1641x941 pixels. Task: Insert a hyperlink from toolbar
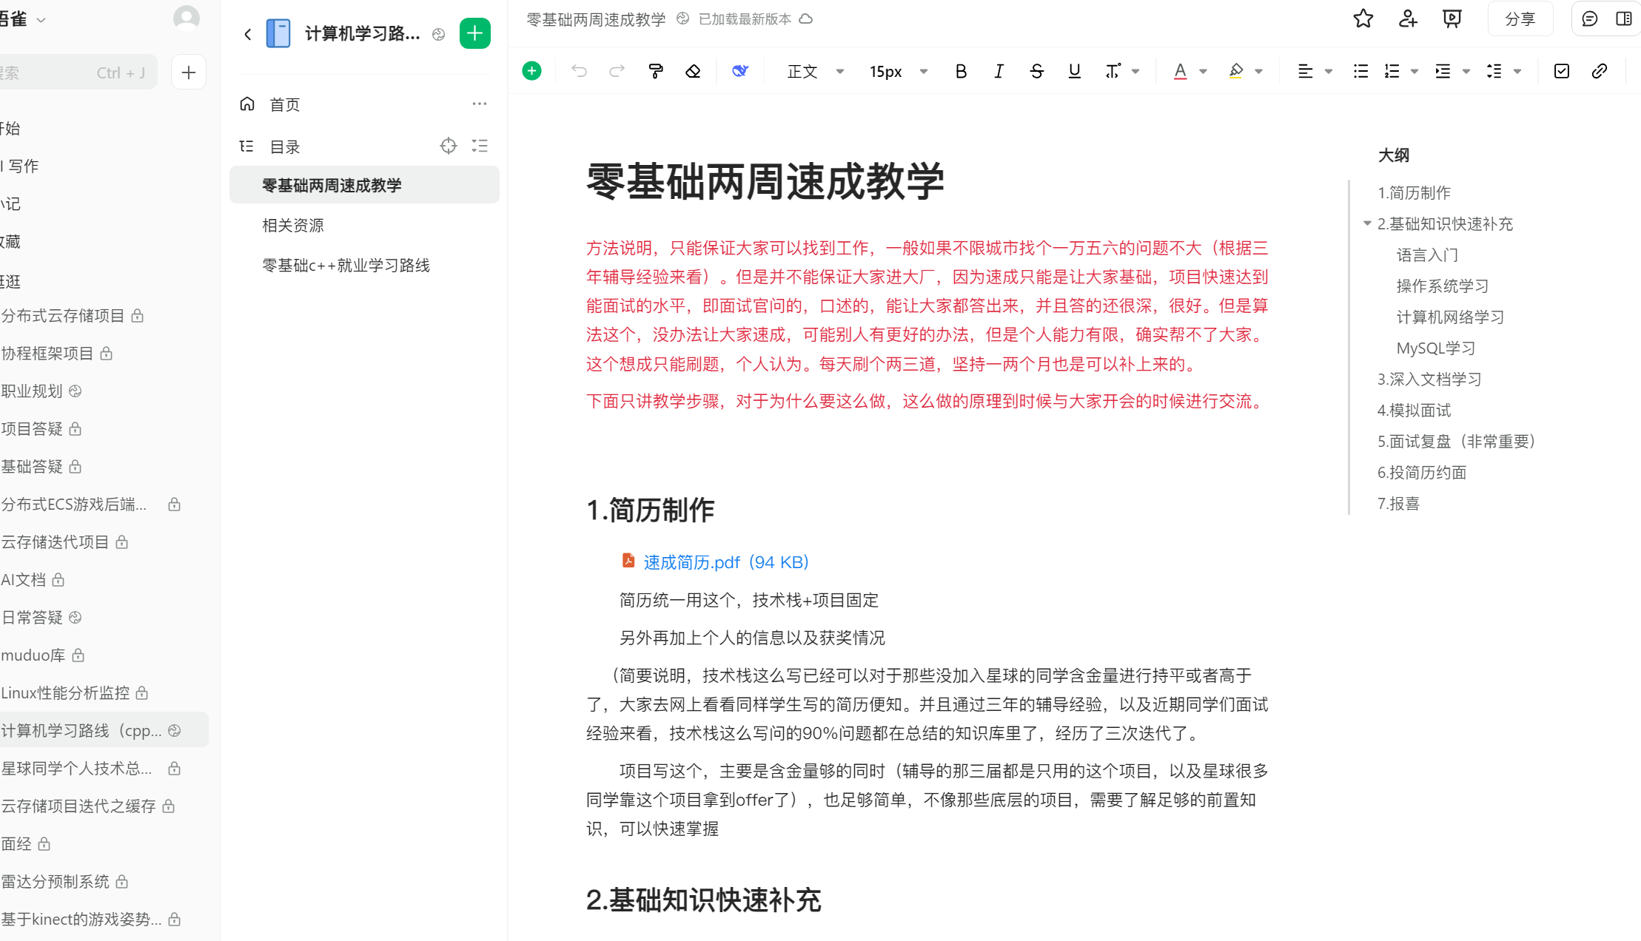[x=1599, y=71]
